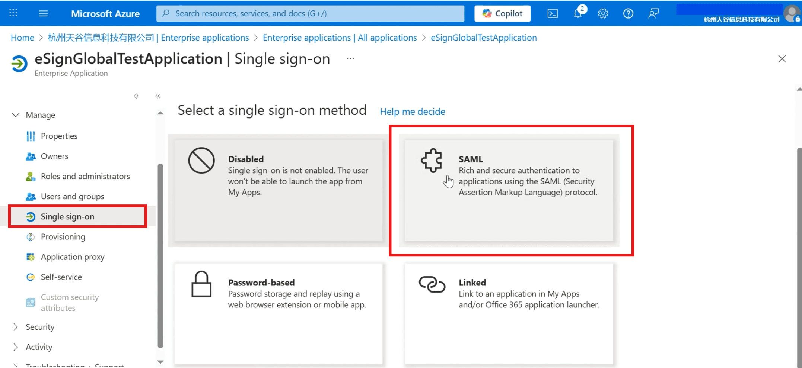Collapse the side navigation pane
The image size is (802, 368).
[158, 96]
